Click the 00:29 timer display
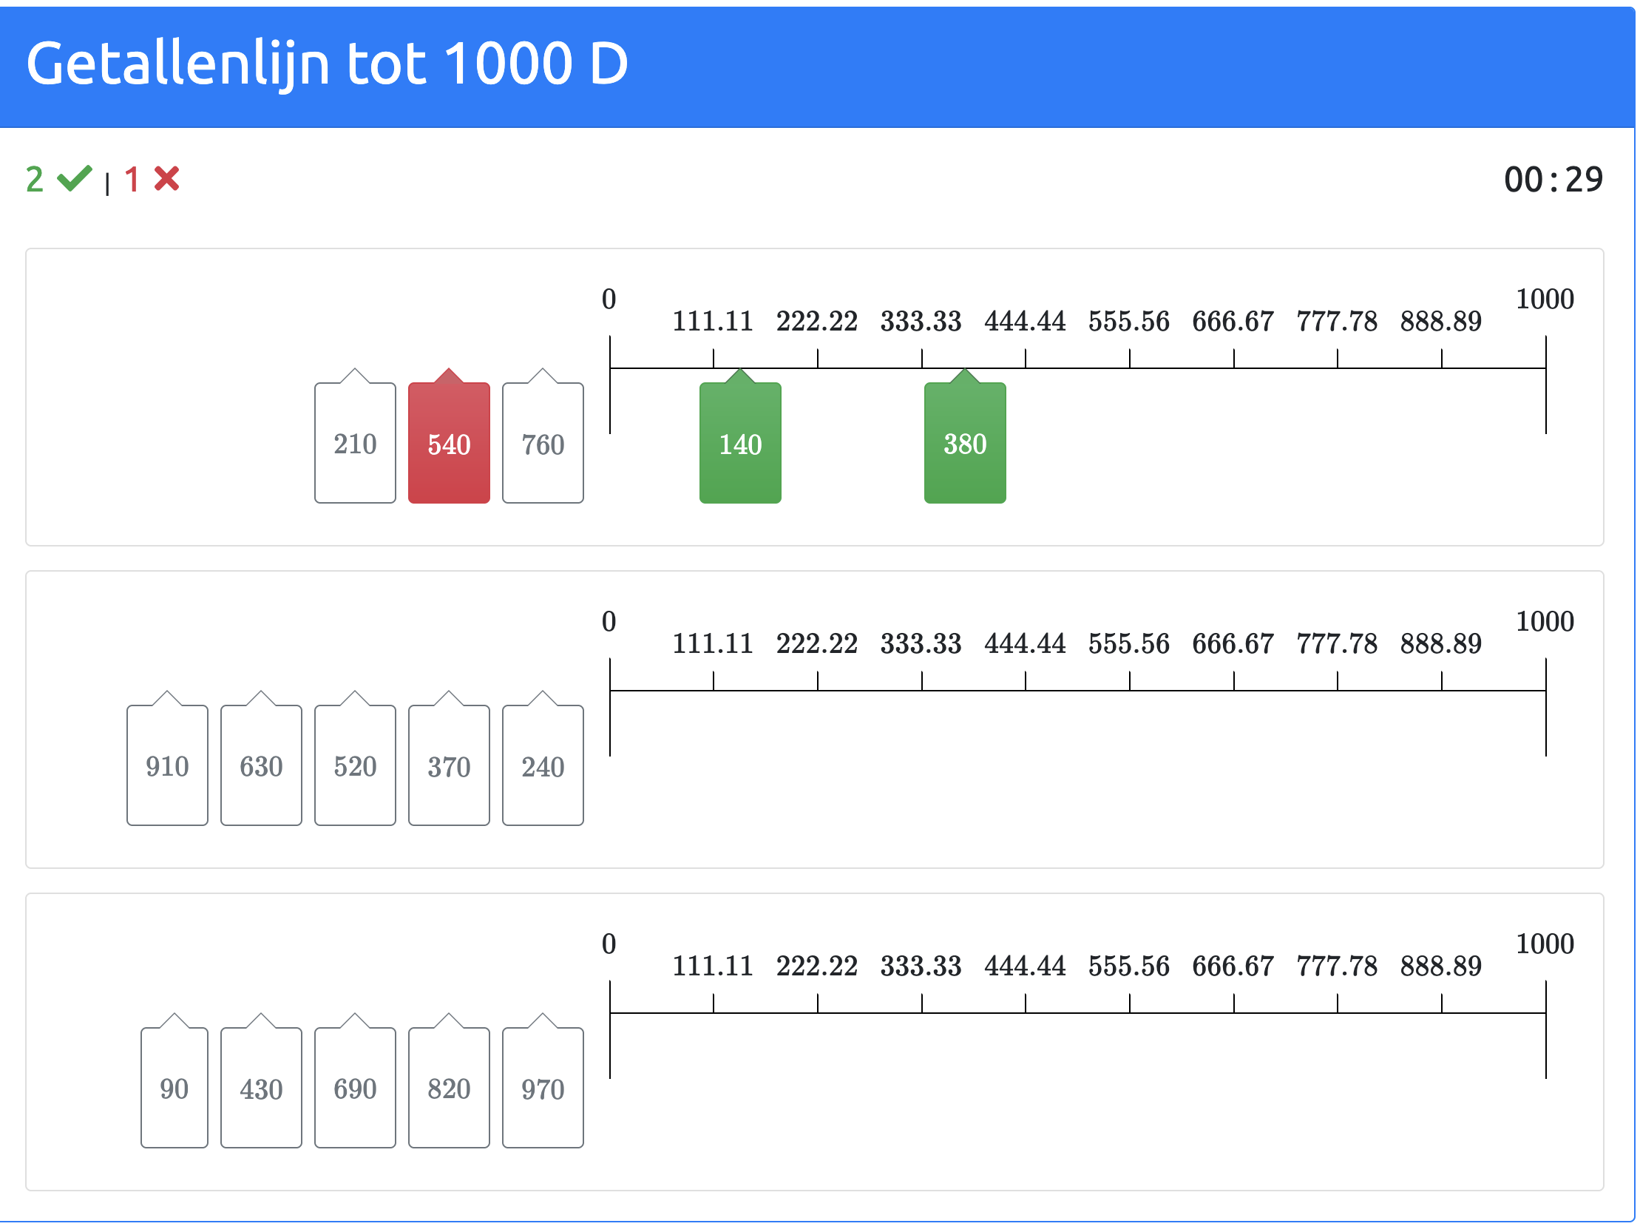Viewport: 1640px width, 1232px height. 1554,180
